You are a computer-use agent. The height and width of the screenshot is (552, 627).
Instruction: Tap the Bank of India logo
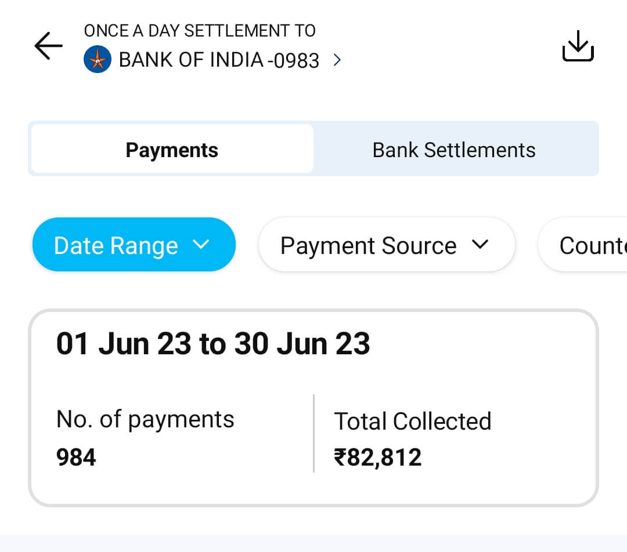pyautogui.click(x=98, y=60)
